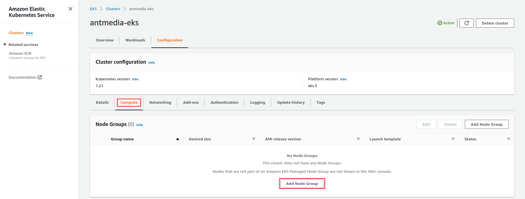The image size is (525, 199).
Task: Click the Status column header text
Action: pos(470,139)
